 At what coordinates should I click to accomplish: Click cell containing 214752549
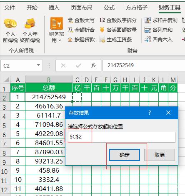coord(49,97)
